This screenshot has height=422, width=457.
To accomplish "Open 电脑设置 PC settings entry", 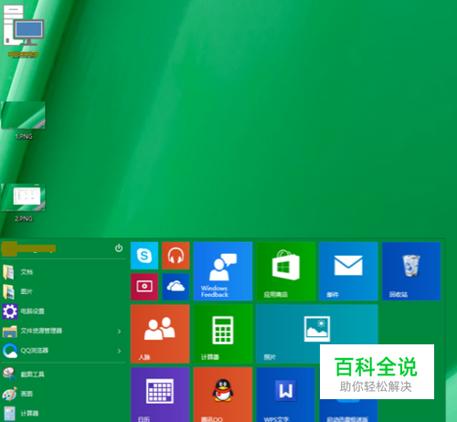I will pos(62,311).
